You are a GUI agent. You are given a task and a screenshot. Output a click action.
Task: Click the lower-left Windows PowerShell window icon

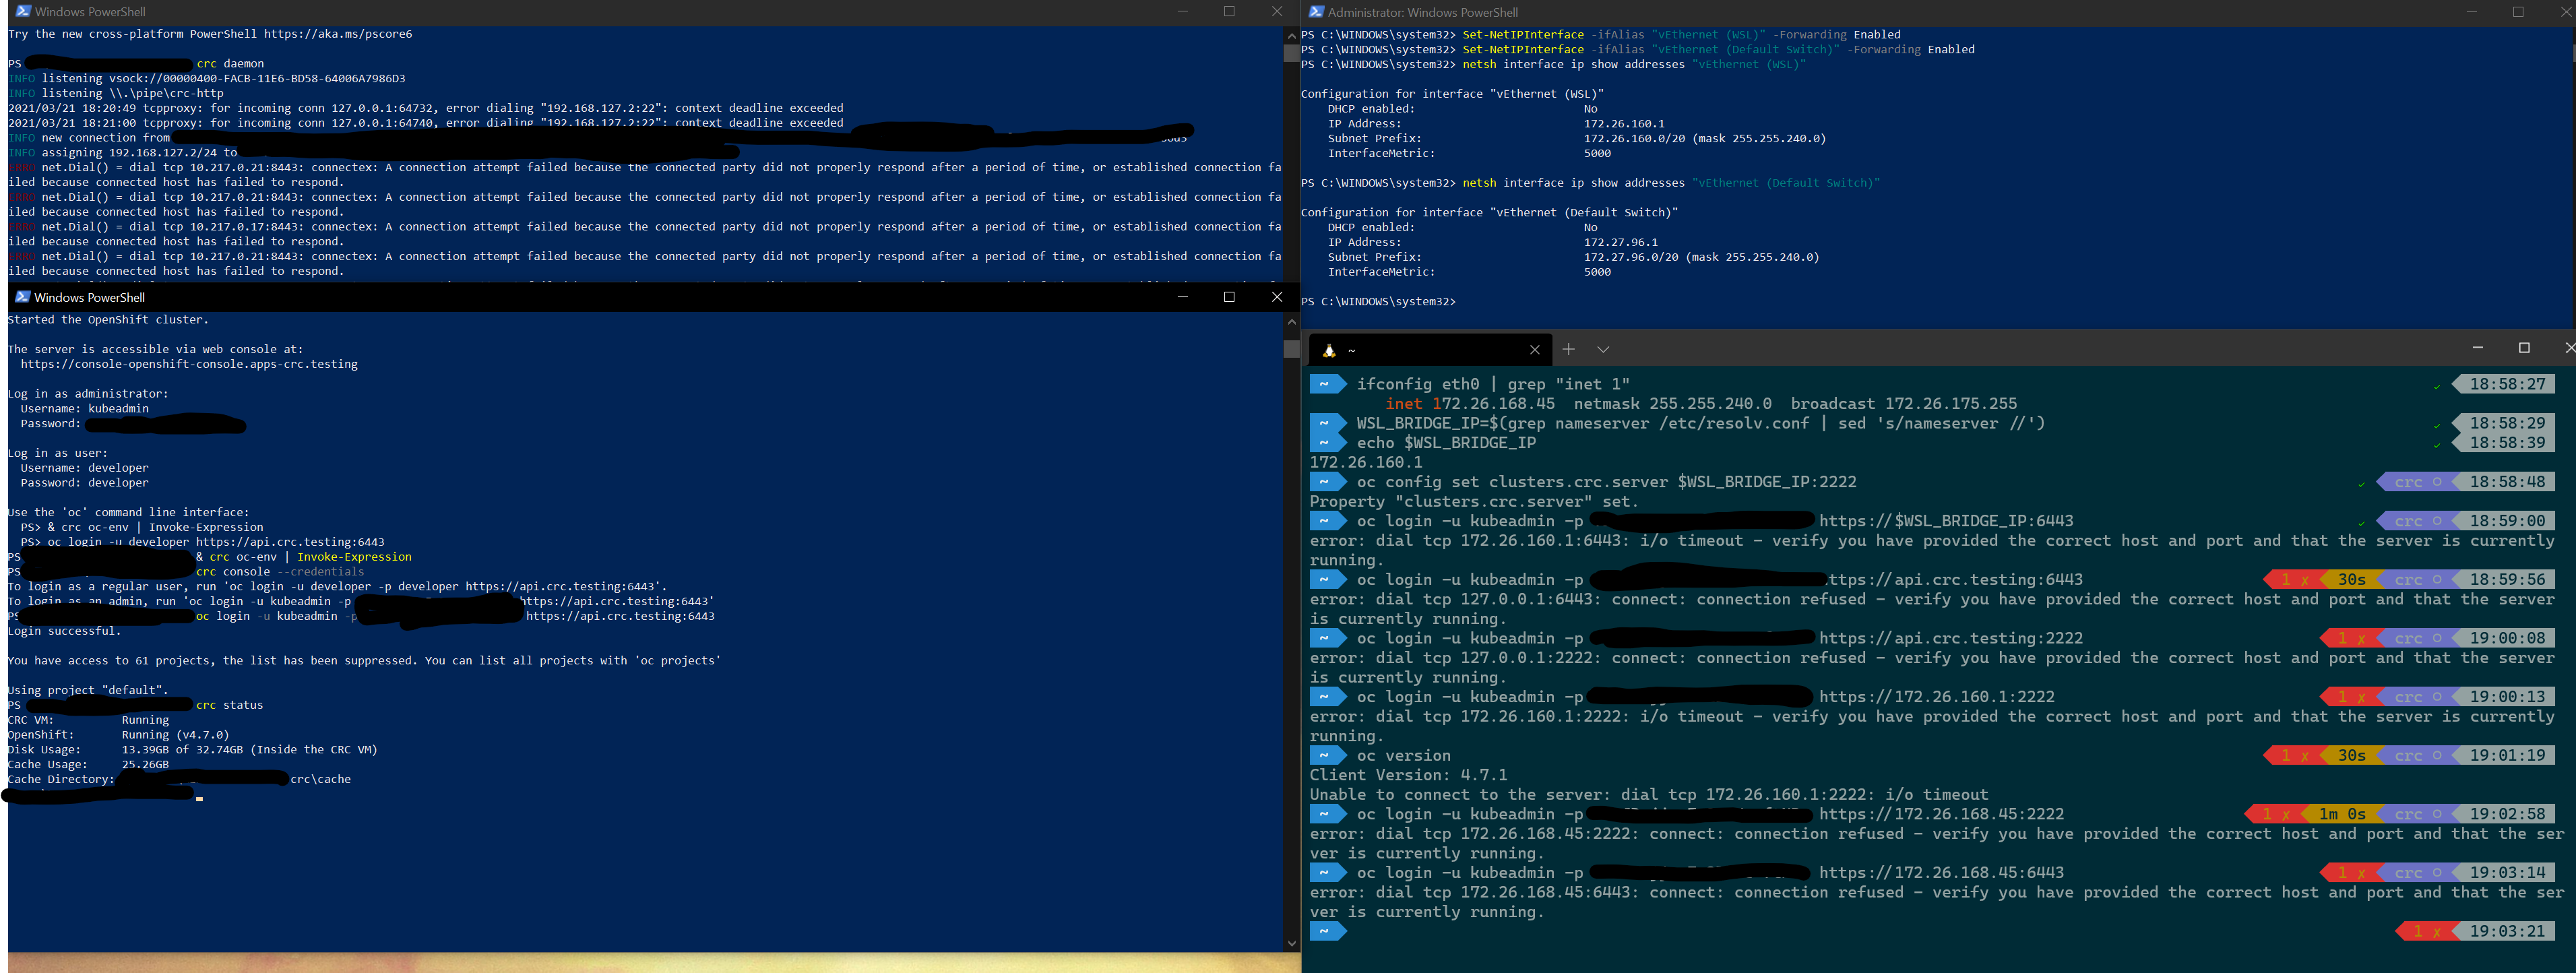coord(23,297)
